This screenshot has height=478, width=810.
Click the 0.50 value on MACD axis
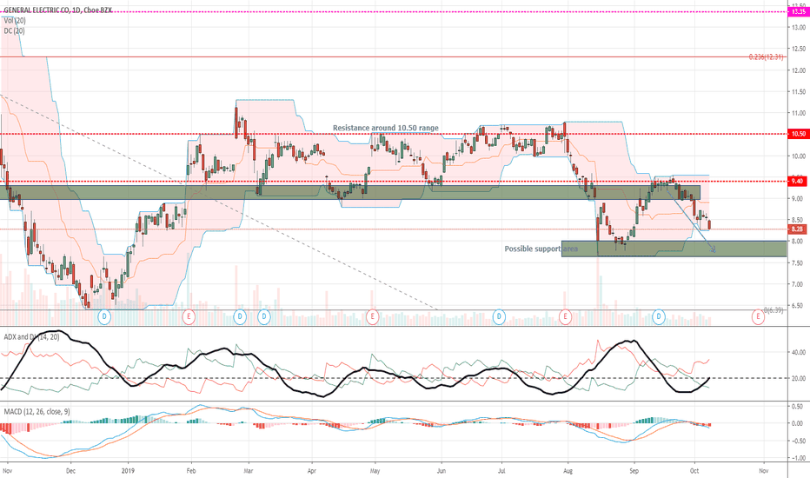(x=798, y=406)
